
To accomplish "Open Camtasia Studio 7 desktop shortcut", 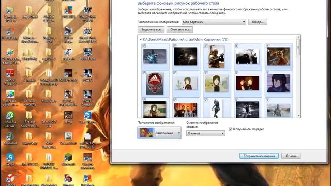I will 10,14.
